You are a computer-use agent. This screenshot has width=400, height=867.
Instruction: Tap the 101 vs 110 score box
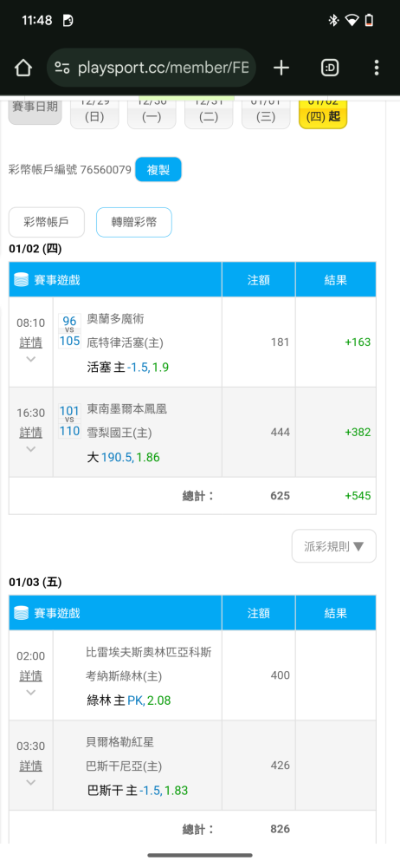[69, 420]
